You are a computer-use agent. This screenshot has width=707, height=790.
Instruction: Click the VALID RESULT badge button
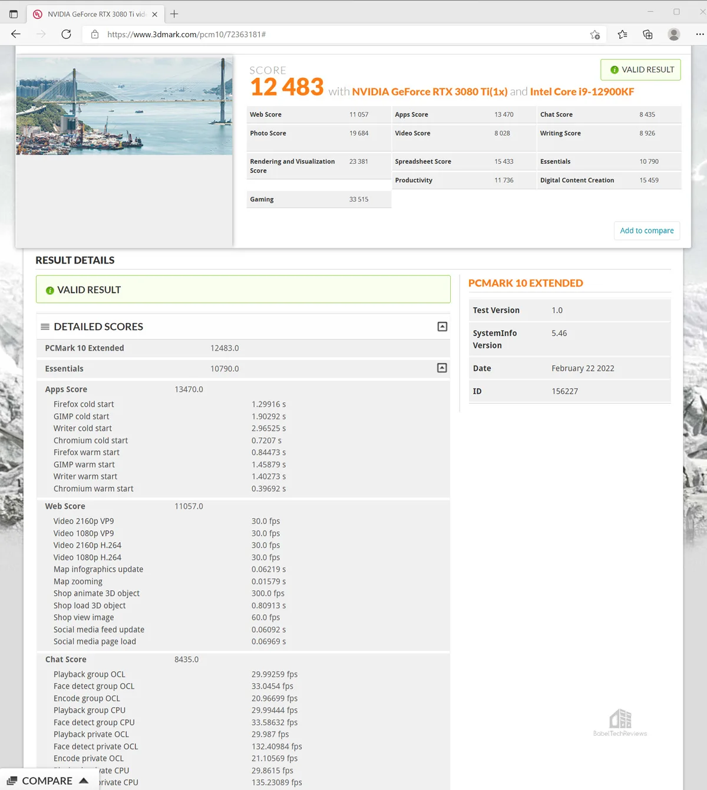coord(641,70)
